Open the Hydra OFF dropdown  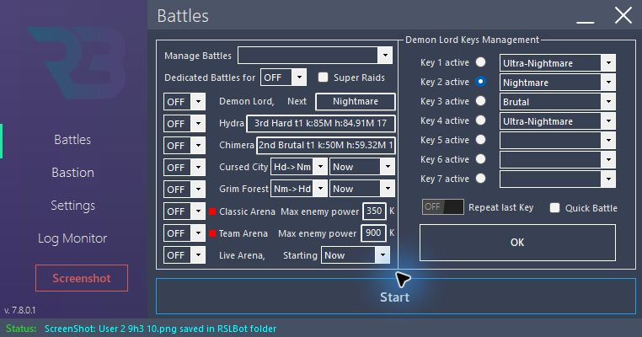(185, 124)
